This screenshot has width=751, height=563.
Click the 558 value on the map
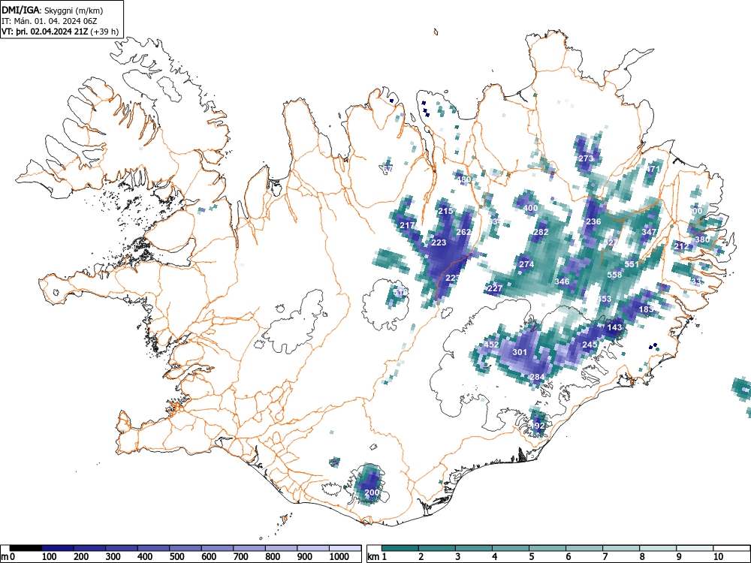click(614, 275)
